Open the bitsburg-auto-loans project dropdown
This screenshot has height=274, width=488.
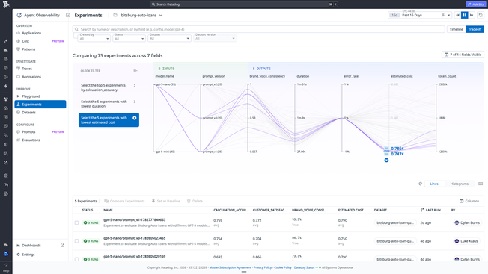(141, 15)
